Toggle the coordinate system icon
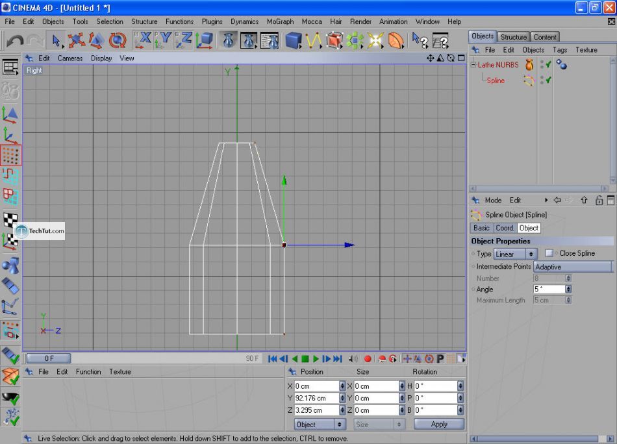 coord(204,40)
